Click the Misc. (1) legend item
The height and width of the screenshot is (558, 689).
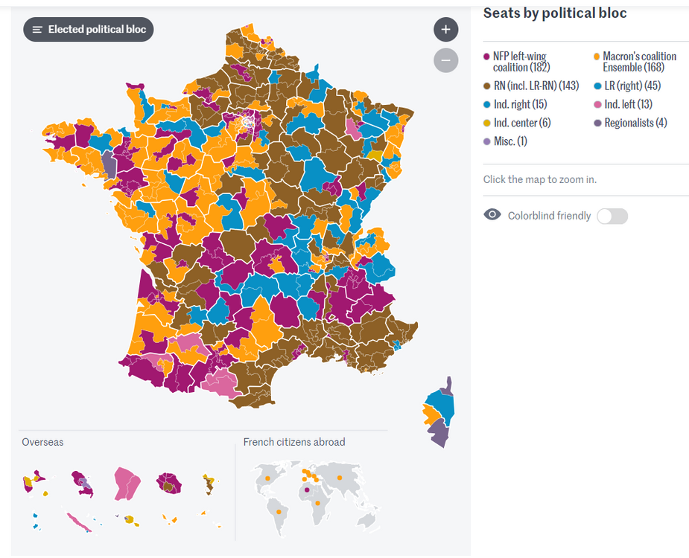509,141
